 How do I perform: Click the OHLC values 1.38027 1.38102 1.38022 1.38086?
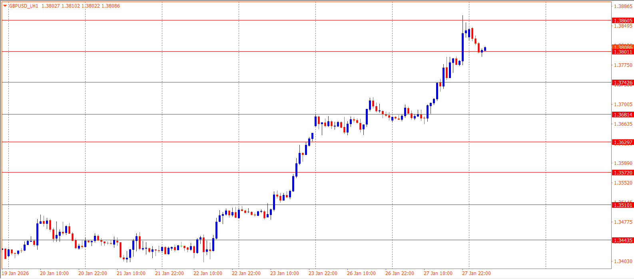coord(81,6)
